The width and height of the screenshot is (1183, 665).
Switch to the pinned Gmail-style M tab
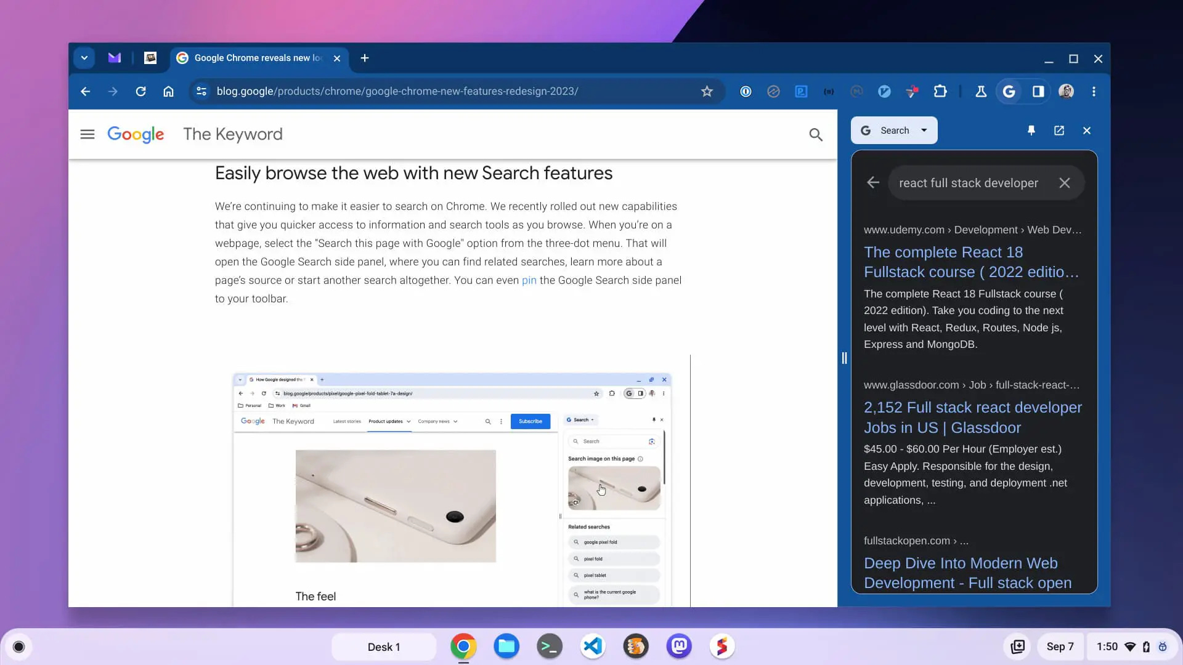[115, 58]
